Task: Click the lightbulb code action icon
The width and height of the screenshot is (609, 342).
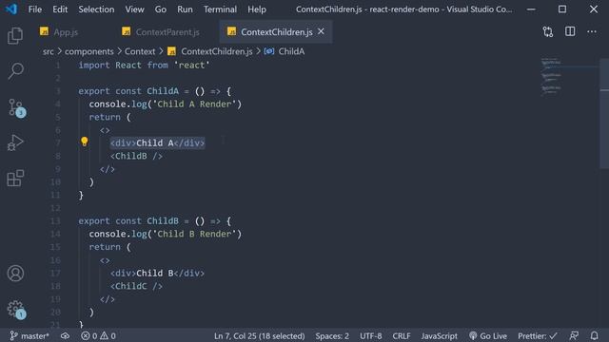Action: [85, 142]
